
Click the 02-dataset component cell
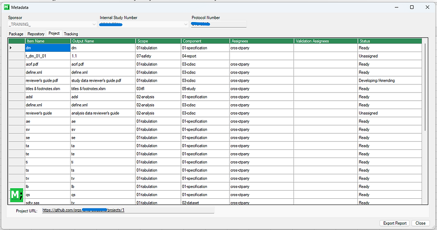tap(206, 202)
